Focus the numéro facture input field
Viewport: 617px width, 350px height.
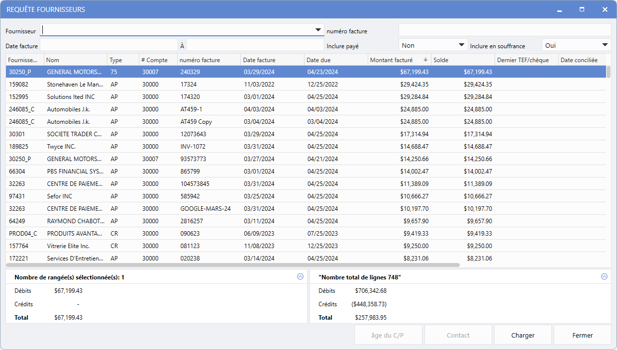click(505, 30)
